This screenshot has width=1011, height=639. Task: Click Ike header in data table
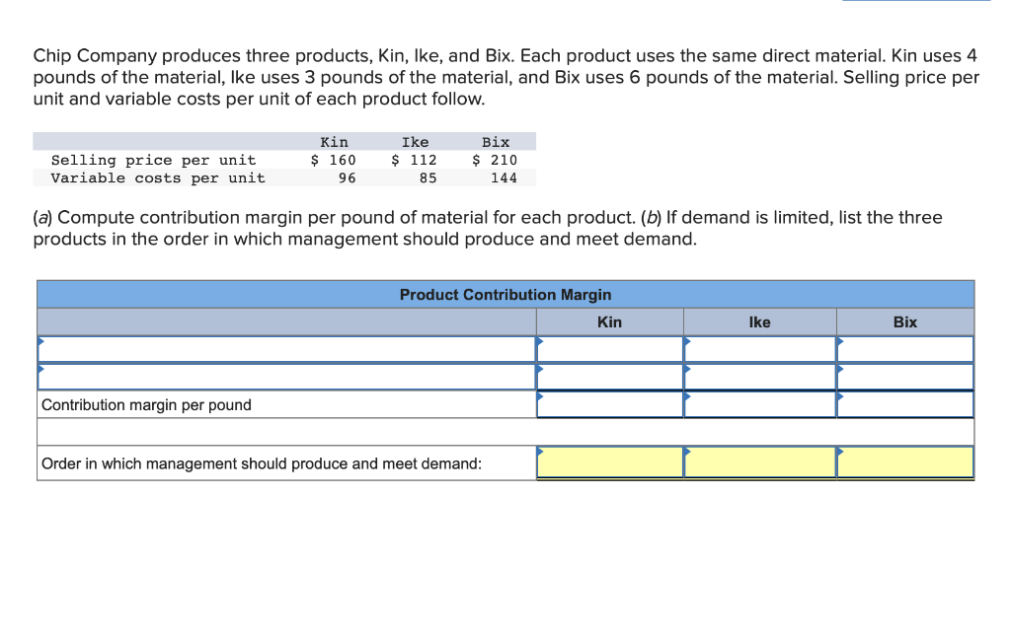click(416, 142)
